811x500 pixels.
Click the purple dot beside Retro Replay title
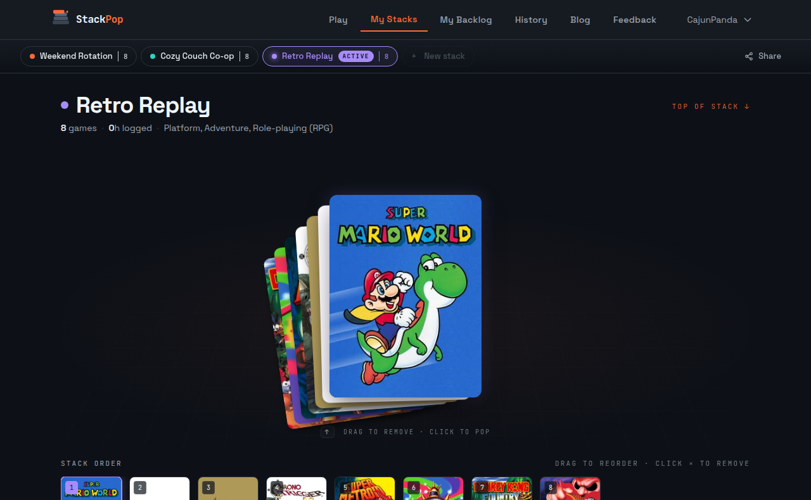click(x=65, y=105)
